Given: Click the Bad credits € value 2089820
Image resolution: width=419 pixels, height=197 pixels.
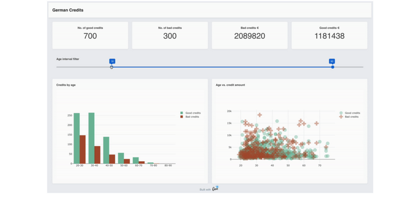Looking at the screenshot, I should (249, 36).
